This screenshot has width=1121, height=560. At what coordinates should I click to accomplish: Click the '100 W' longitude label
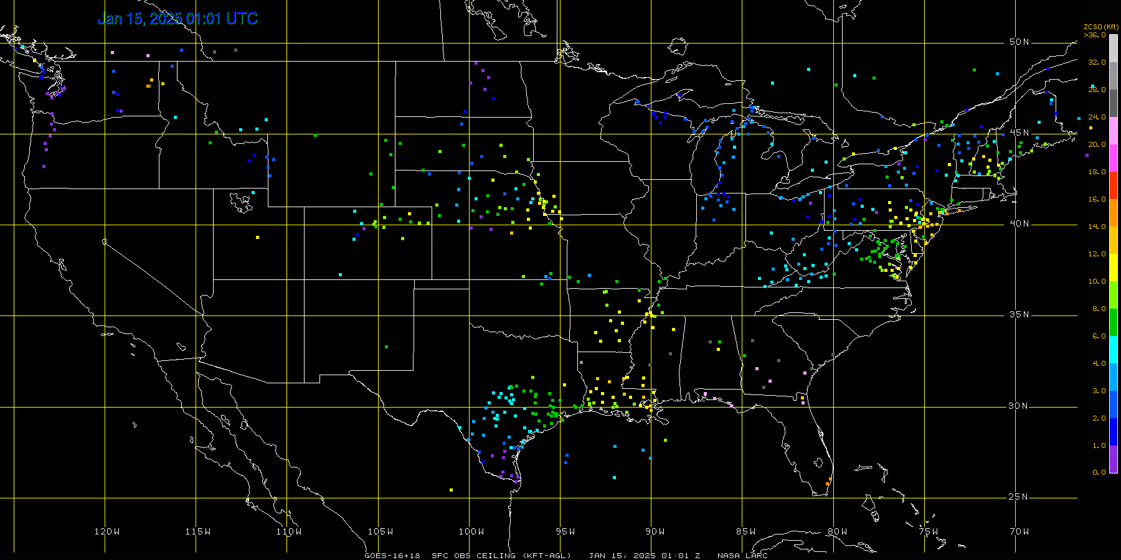pyautogui.click(x=471, y=531)
